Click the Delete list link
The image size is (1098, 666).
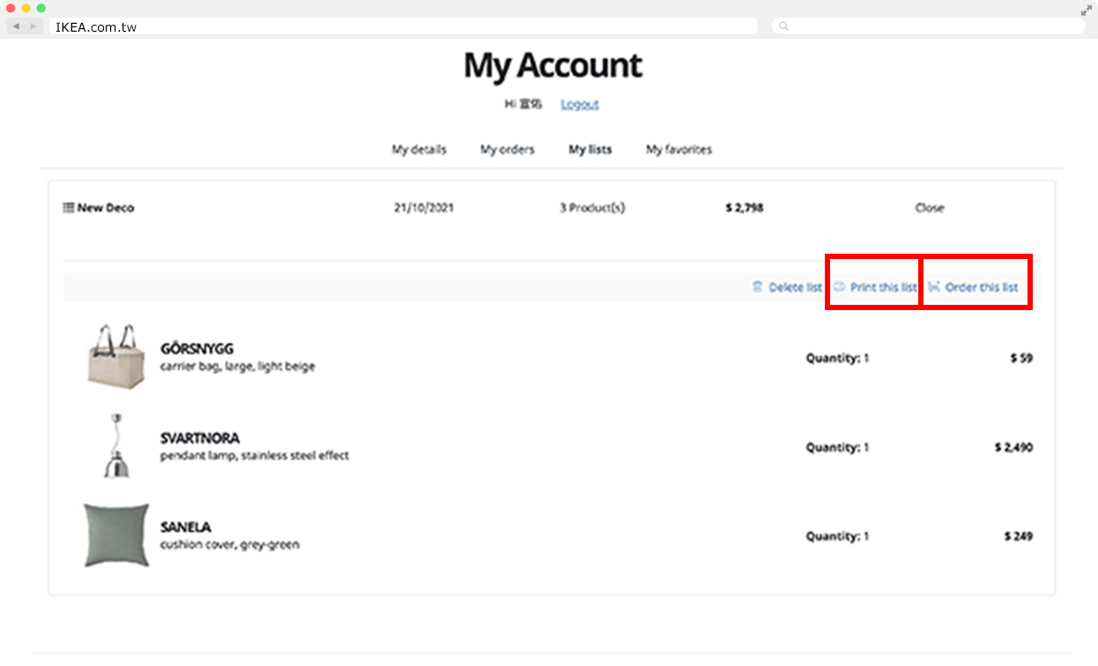(795, 287)
